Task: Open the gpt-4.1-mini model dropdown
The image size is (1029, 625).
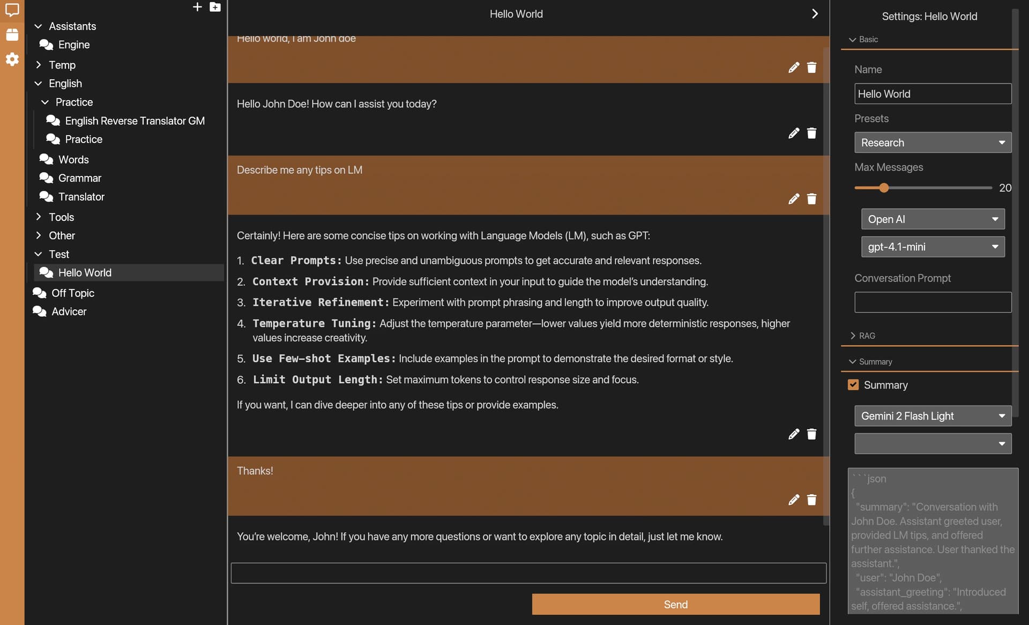Action: [933, 247]
